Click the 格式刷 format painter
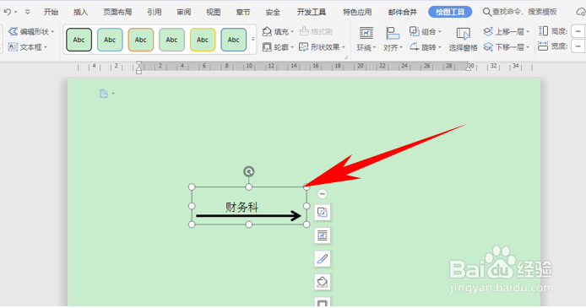586x308 pixels. tap(316, 32)
